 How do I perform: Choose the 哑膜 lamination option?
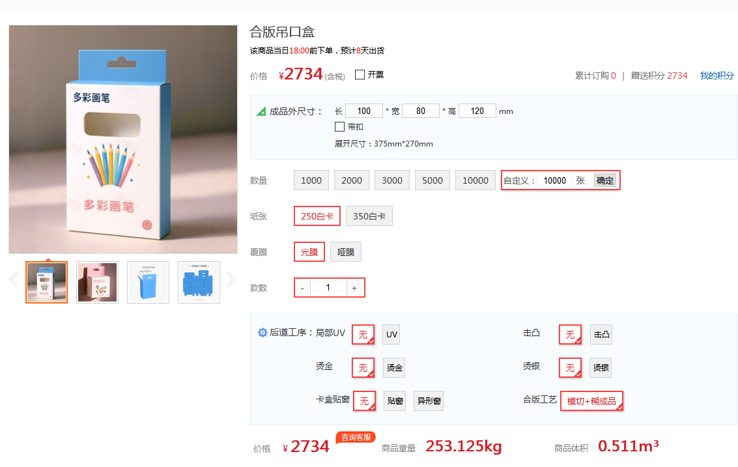click(345, 252)
